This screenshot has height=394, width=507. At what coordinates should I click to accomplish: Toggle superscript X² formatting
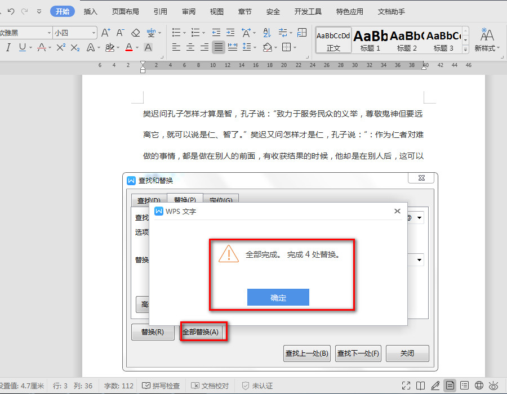point(61,48)
